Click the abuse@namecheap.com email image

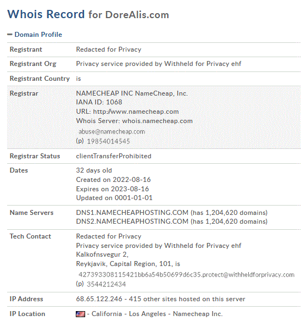point(112,131)
